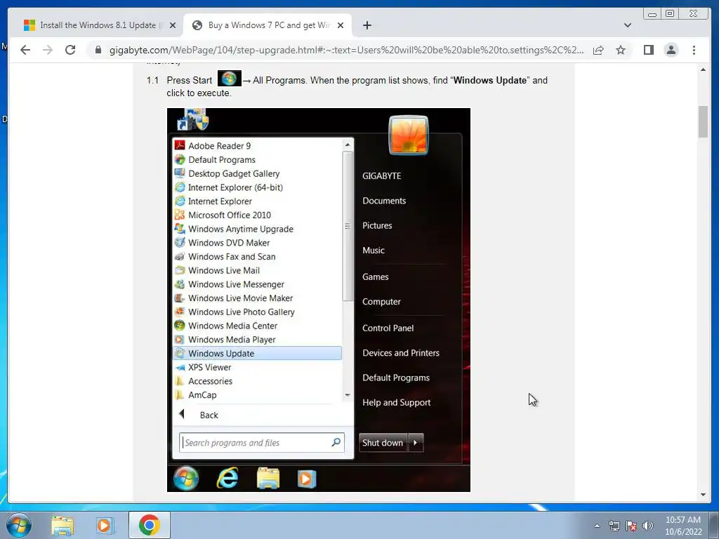Close the Buy a Windows 7 PC tab

341,25
